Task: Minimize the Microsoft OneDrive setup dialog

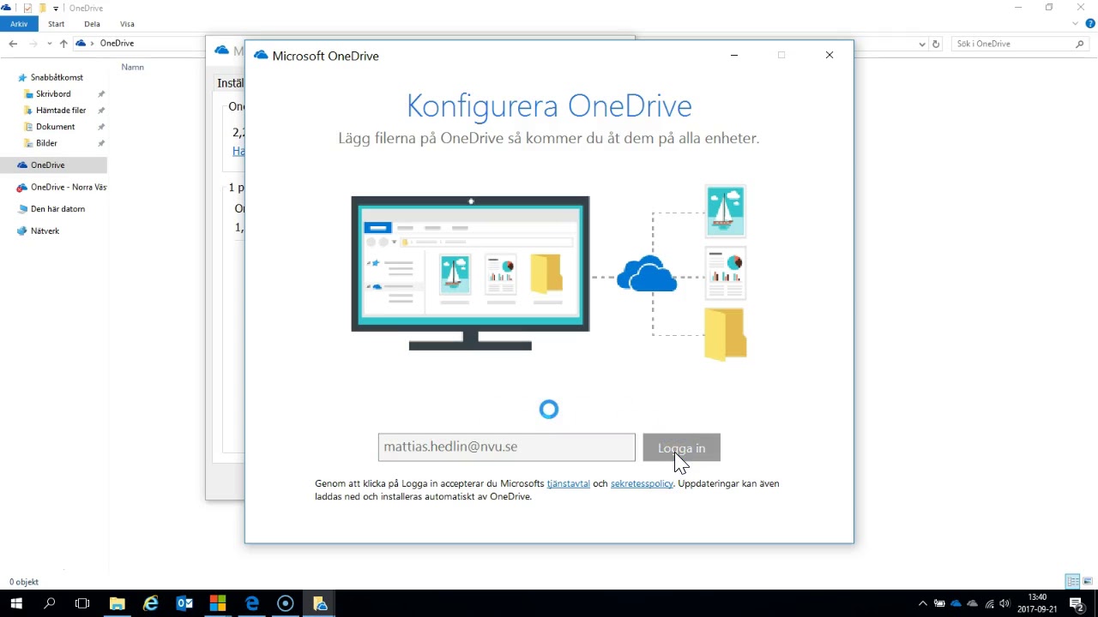Action: 734,55
